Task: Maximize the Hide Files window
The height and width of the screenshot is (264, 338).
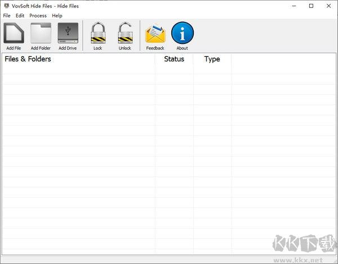Action: tap(312, 6)
